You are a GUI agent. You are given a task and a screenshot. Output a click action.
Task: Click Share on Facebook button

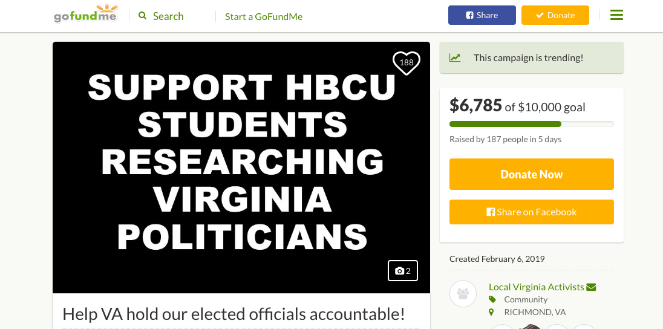(531, 212)
